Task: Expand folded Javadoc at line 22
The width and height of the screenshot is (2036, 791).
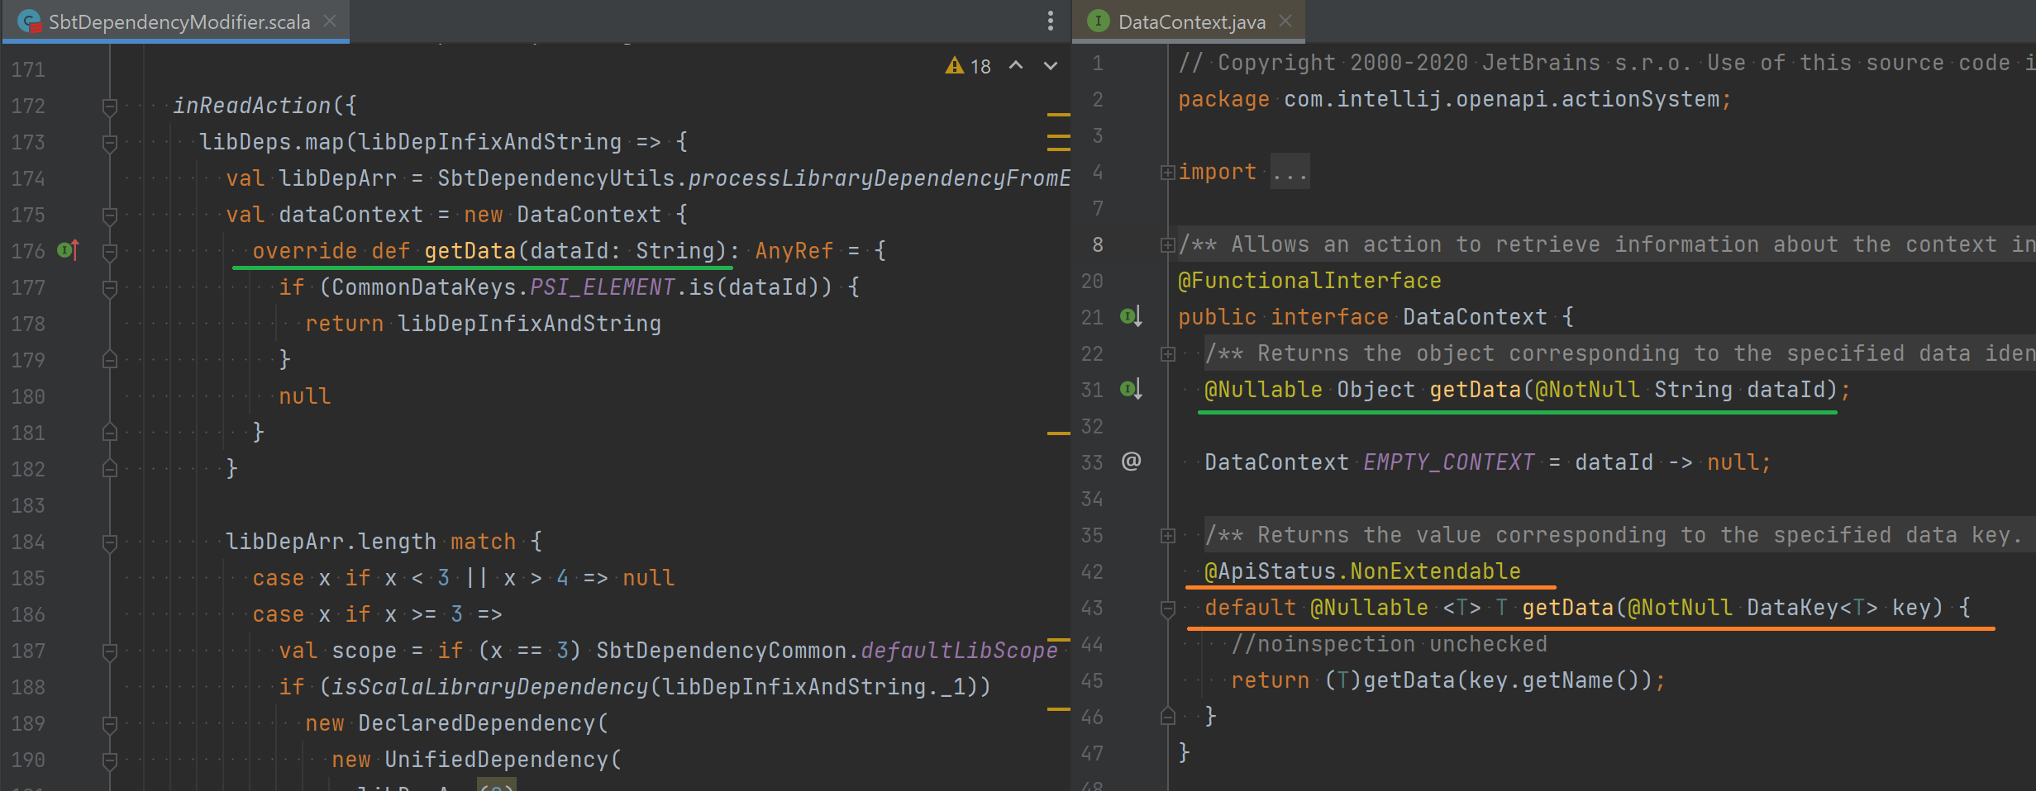Action: pyautogui.click(x=1167, y=354)
